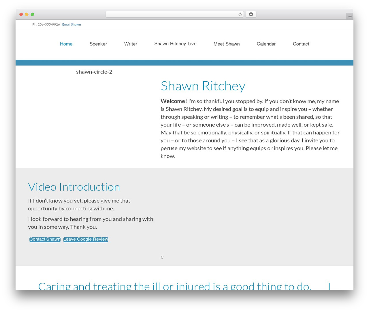Maximize the browser window (green button)

pos(32,14)
